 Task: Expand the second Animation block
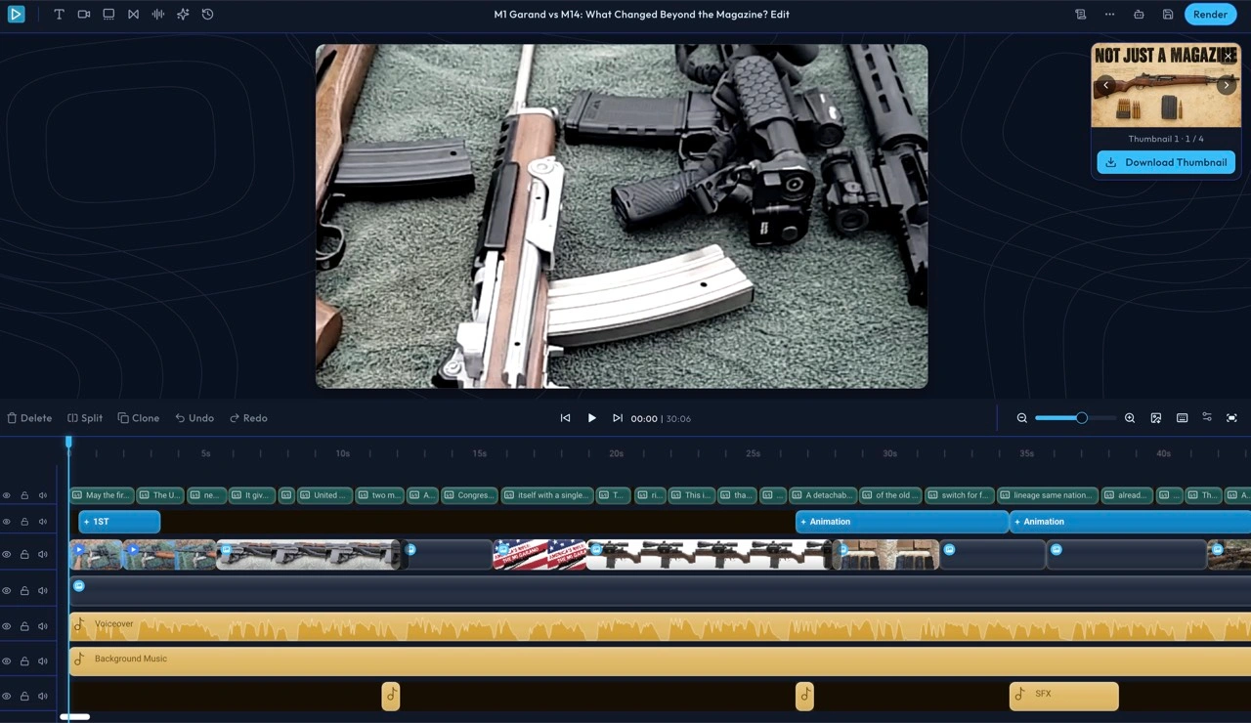coord(1130,522)
